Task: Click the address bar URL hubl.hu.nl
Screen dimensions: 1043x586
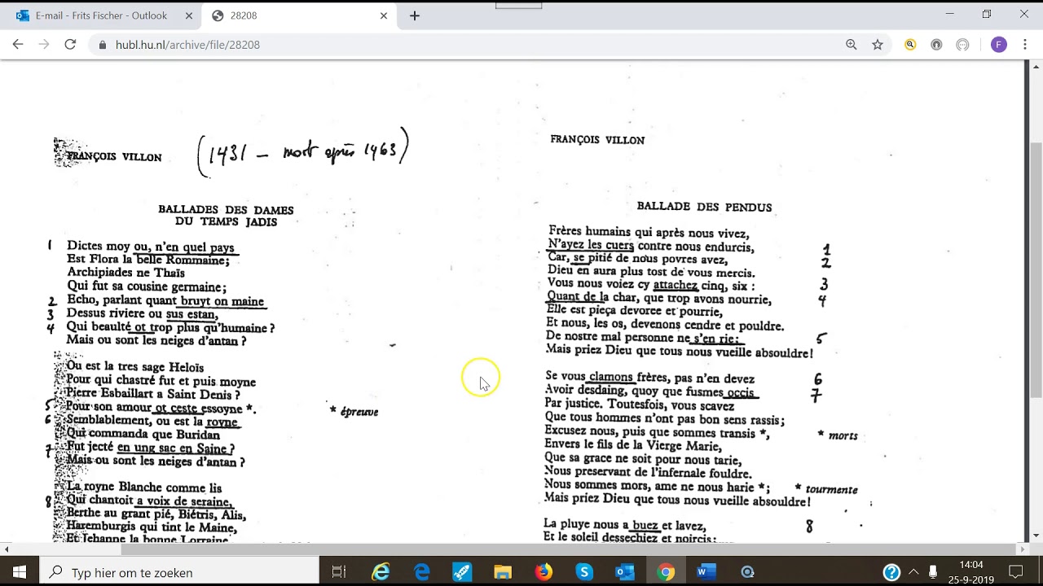Action: (187, 45)
